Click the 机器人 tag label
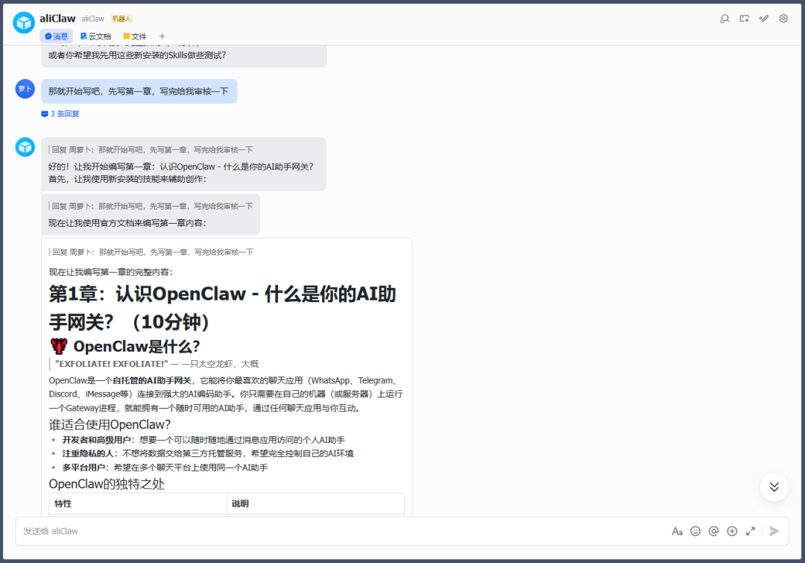 pyautogui.click(x=121, y=19)
